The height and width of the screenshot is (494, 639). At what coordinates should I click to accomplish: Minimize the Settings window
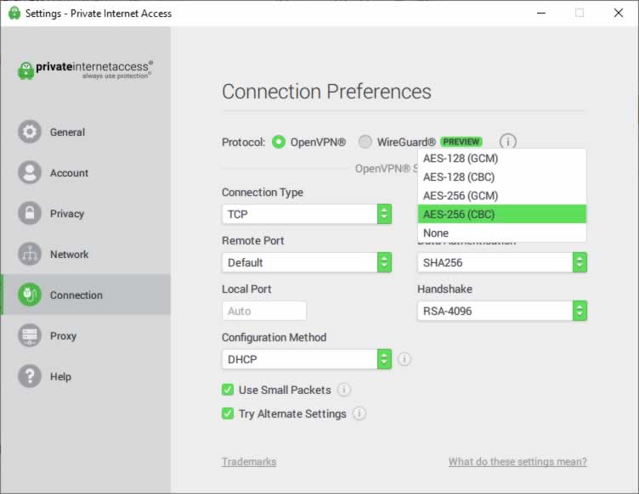coord(541,13)
